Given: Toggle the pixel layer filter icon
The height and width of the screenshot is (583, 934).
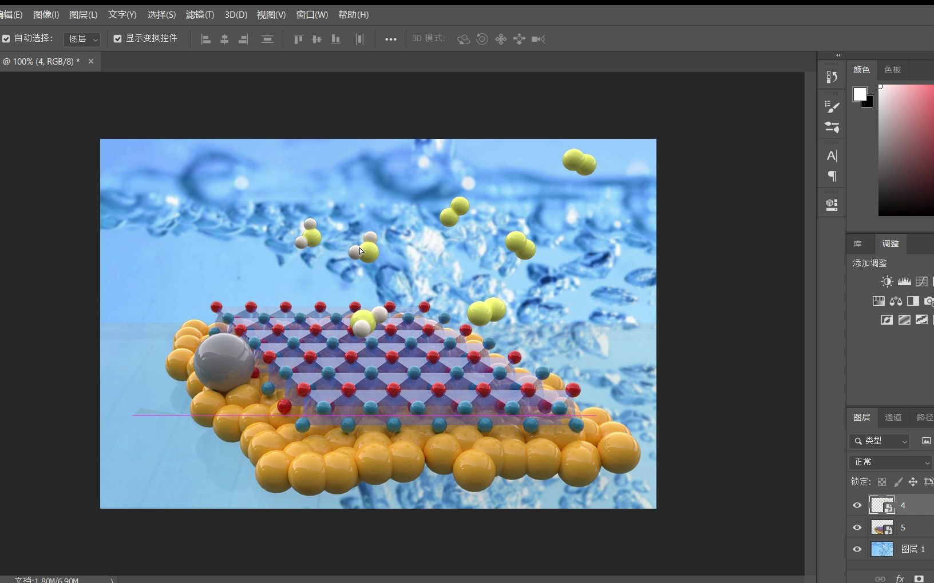Looking at the screenshot, I should (x=926, y=441).
